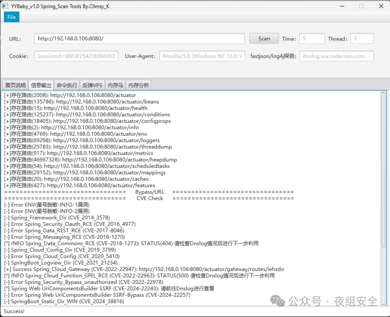This screenshot has height=317, width=390.
Task: Open the 命令执行 tab
Action: [x=67, y=85]
